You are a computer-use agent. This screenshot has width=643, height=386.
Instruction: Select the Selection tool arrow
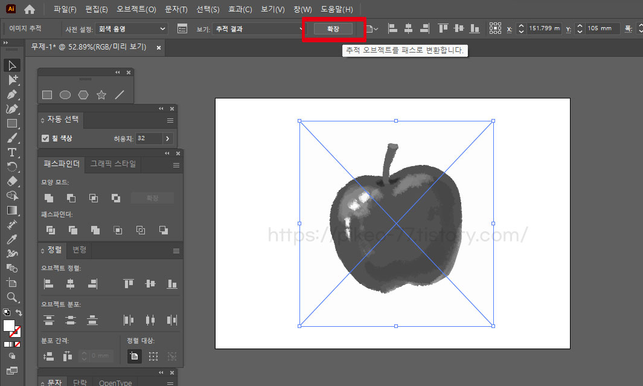pos(12,65)
